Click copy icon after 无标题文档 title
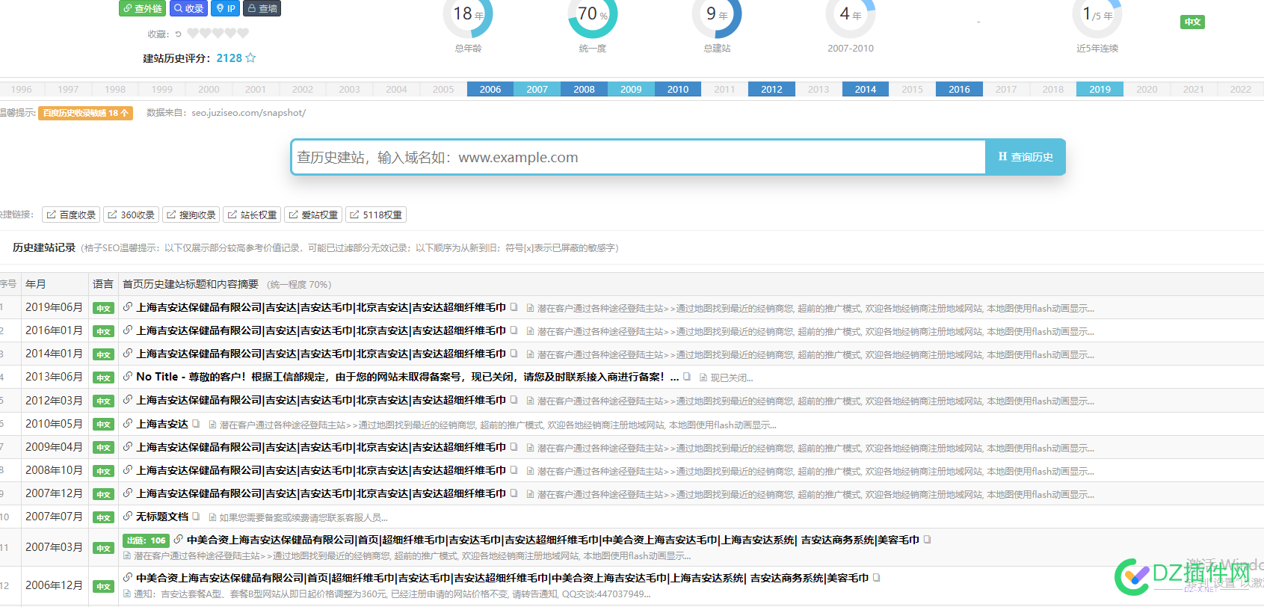 pyautogui.click(x=196, y=517)
